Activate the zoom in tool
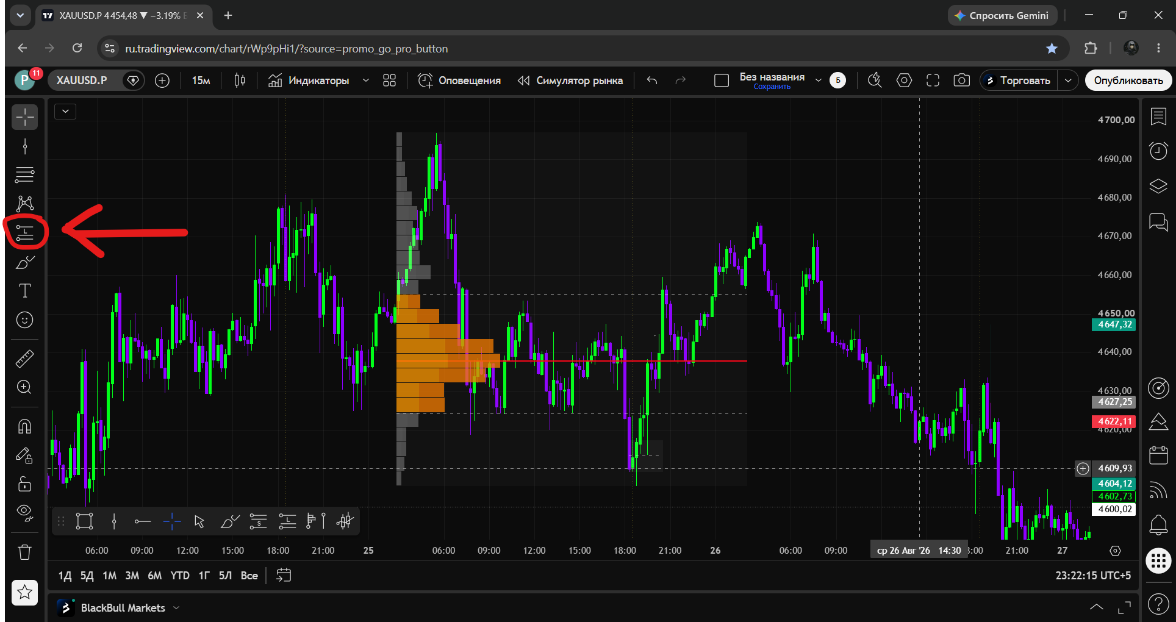 (x=25, y=387)
